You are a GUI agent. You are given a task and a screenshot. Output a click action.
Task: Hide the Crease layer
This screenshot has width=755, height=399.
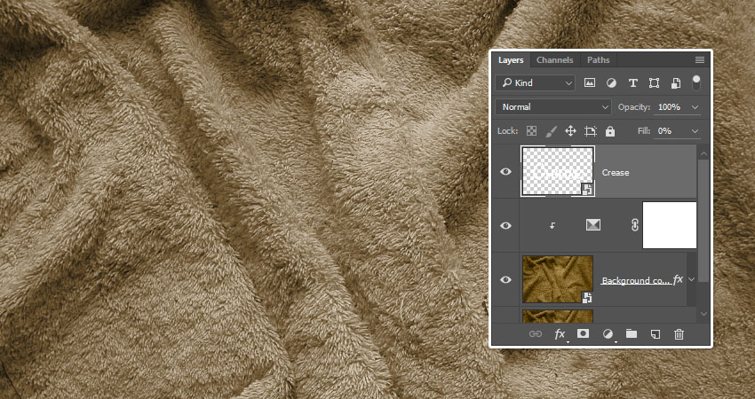click(x=506, y=172)
